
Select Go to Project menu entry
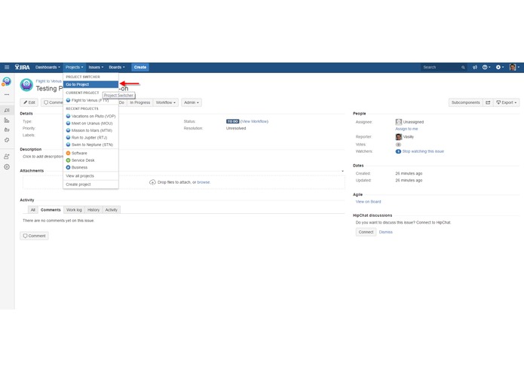point(91,84)
